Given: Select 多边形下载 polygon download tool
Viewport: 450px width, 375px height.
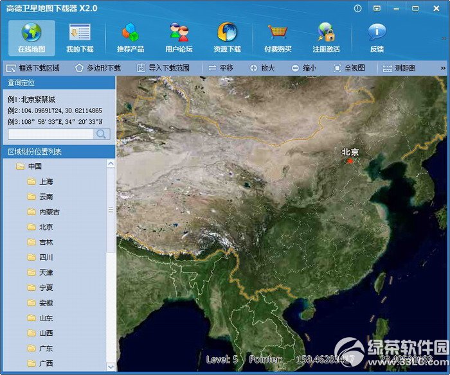Looking at the screenshot, I should point(98,68).
